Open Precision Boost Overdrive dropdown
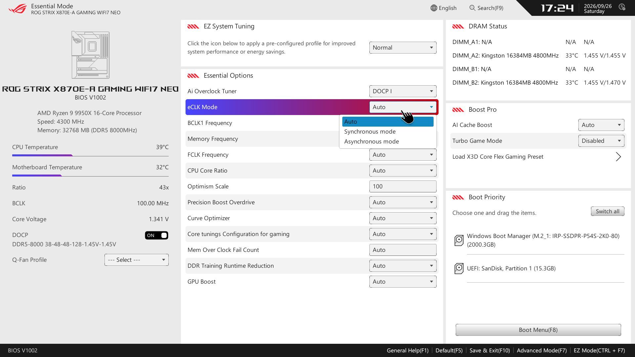 pyautogui.click(x=403, y=202)
